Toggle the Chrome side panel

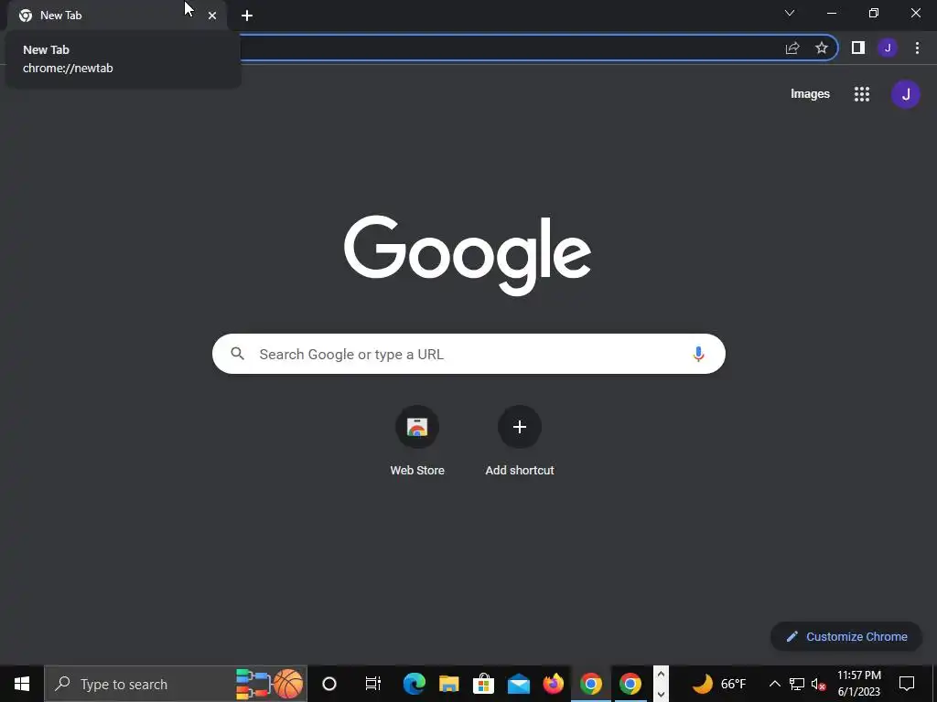(858, 48)
